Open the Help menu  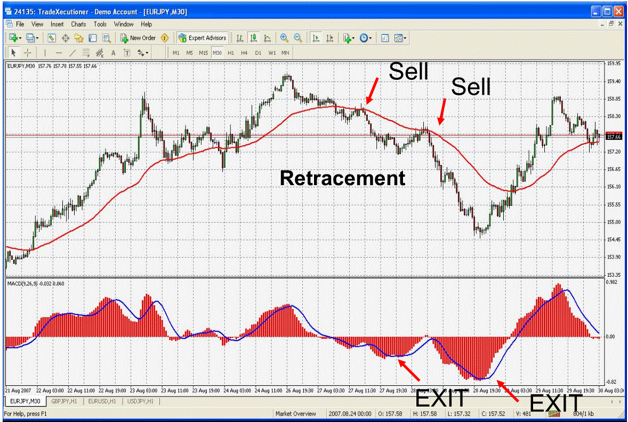point(146,24)
